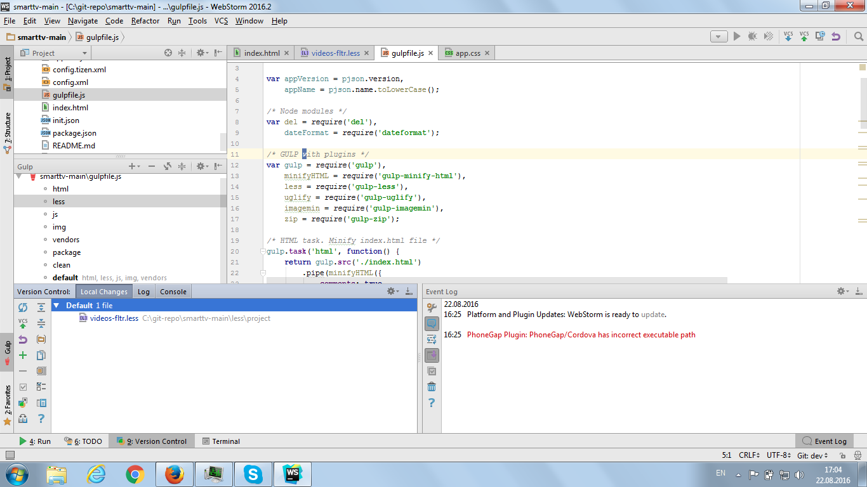Toggle tool window buttons at status bar corner
The height and width of the screenshot is (487, 867).
pyautogui.click(x=10, y=455)
